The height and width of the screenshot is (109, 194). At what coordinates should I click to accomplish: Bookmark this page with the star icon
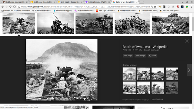[x=155, y=7]
